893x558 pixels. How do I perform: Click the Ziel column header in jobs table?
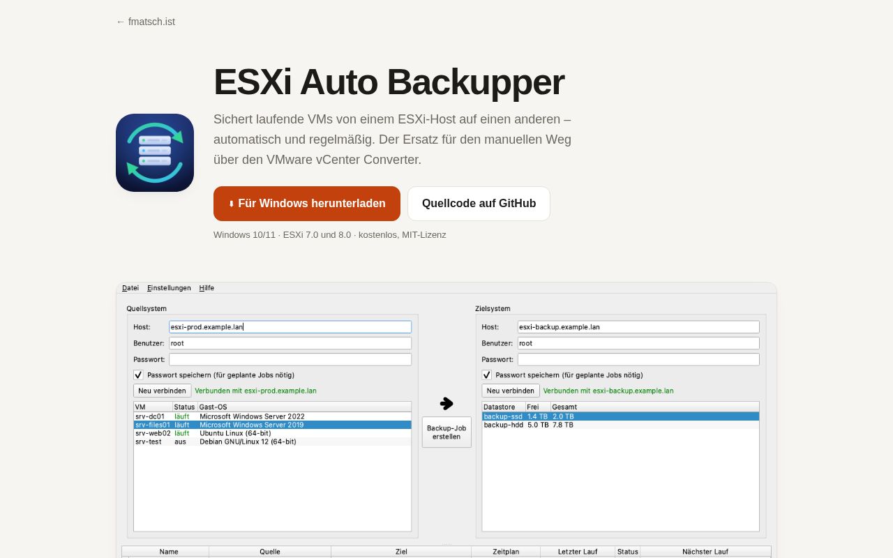click(x=401, y=552)
